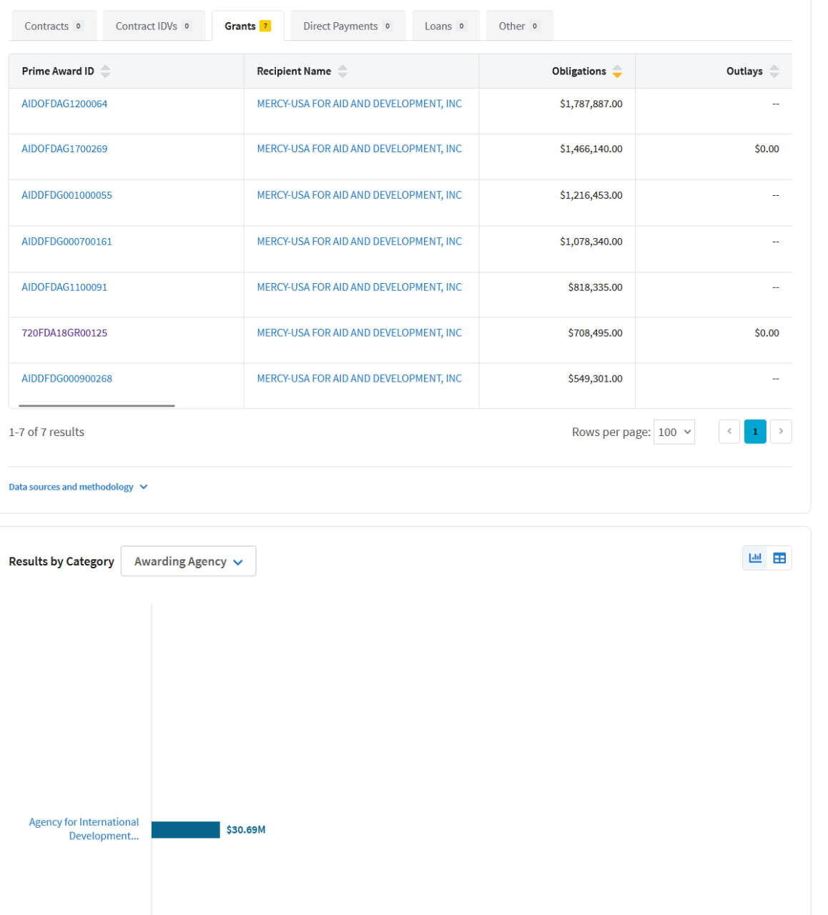Open recipient link in AIDDFDG000900268 row
The width and height of the screenshot is (828, 915).
coord(359,378)
